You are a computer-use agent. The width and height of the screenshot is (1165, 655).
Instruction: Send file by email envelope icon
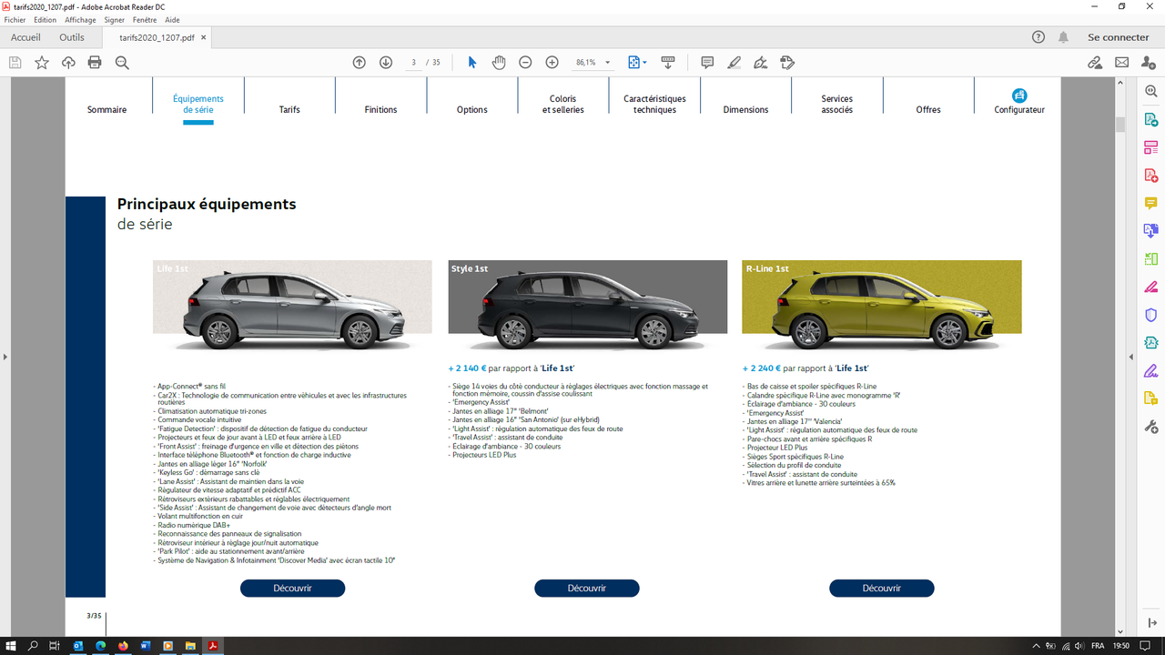[x=1121, y=63]
